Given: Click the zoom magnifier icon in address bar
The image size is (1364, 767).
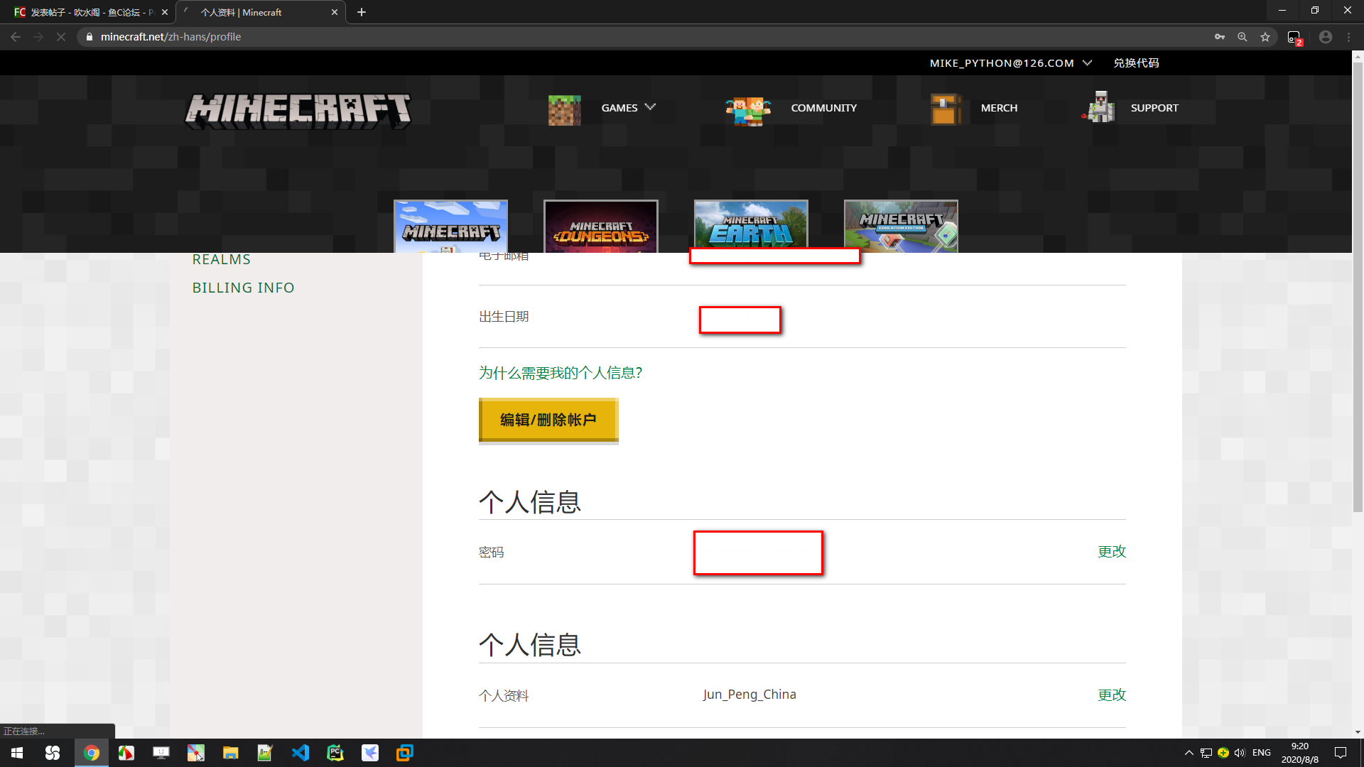Looking at the screenshot, I should click(1243, 37).
